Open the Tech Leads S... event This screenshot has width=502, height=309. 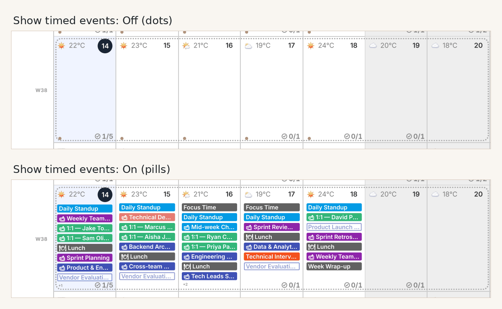210,276
